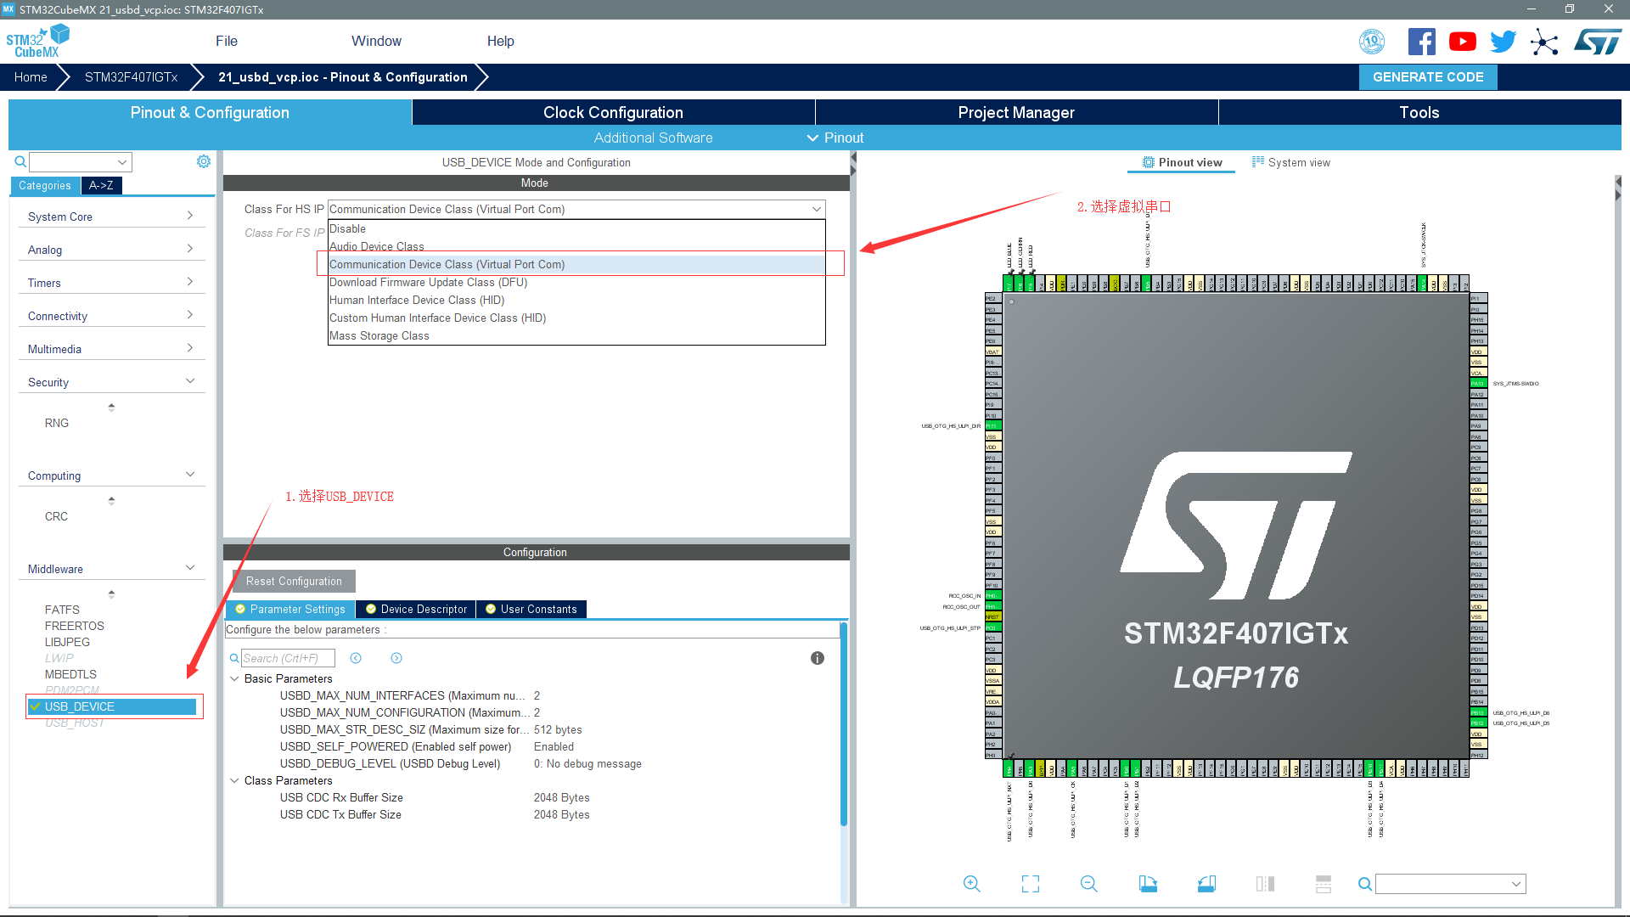Switch to the Project Manager tab
This screenshot has height=917, width=1630.
coord(1016,112)
